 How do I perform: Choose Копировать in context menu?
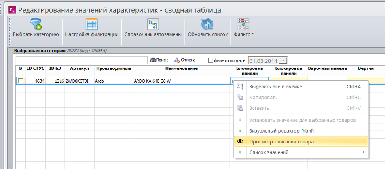coord(301,97)
